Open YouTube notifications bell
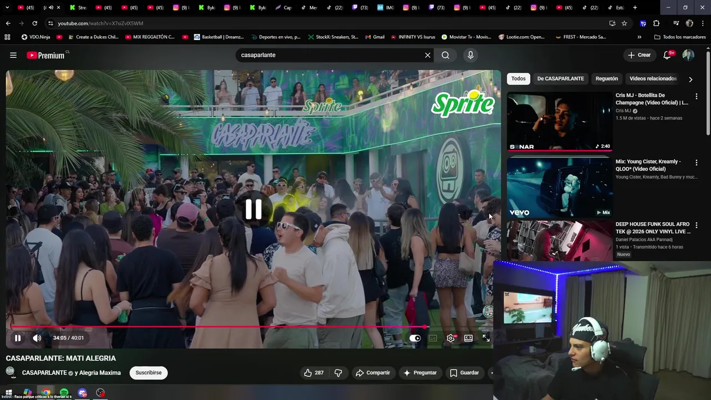 point(668,55)
